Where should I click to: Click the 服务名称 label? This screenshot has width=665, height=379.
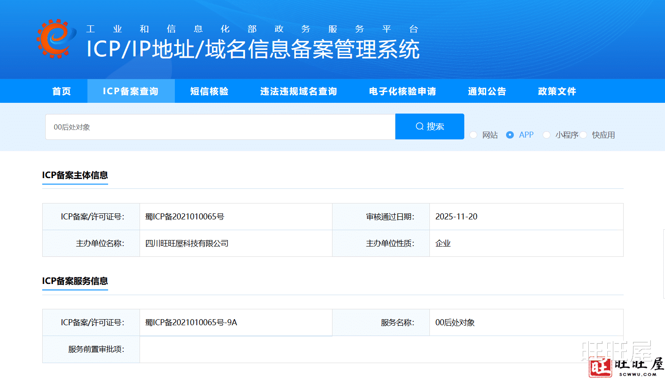398,322
